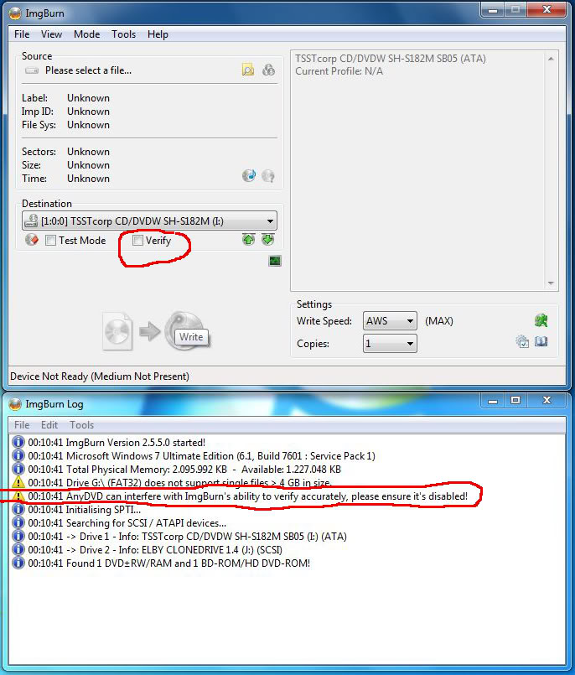
Task: Click the 'Current Profile: N/A' text
Action: pos(339,71)
